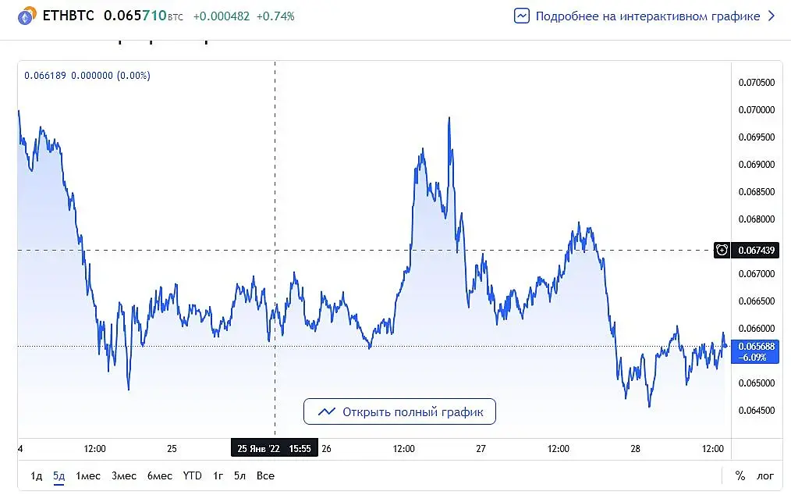Choose the 6мес time range
Viewport: 791px width, 502px height.
[x=159, y=475]
